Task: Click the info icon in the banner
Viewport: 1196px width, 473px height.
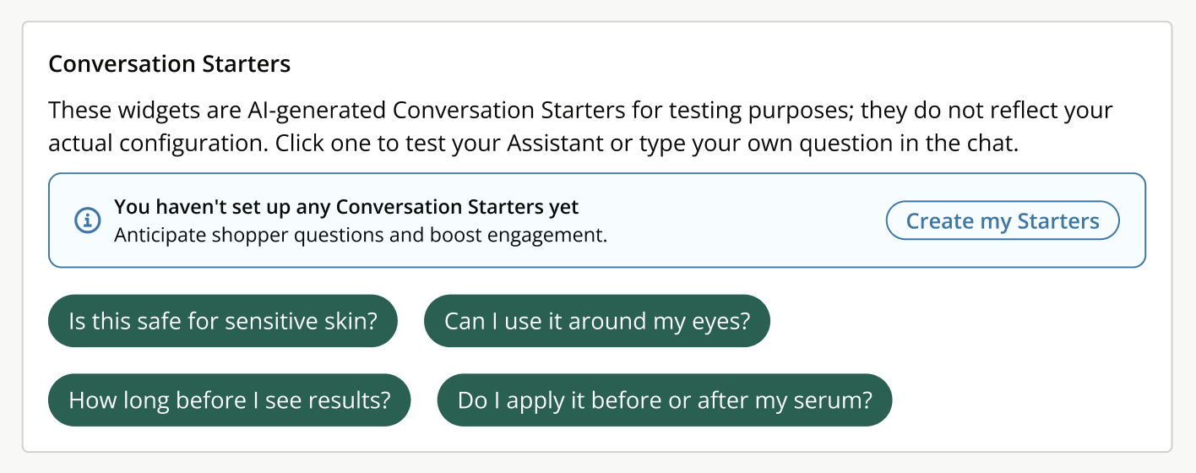Action: click(x=87, y=220)
